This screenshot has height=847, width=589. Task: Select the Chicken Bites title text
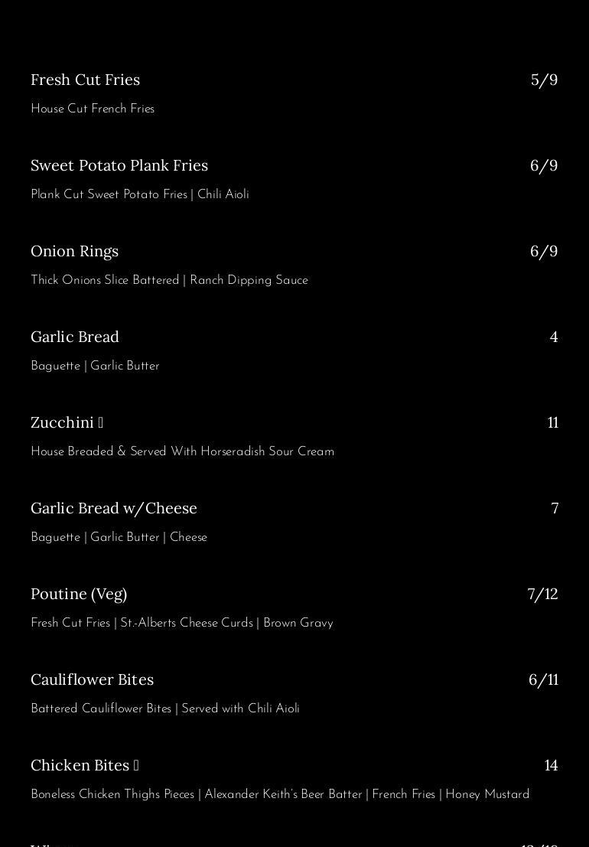[x=80, y=765]
